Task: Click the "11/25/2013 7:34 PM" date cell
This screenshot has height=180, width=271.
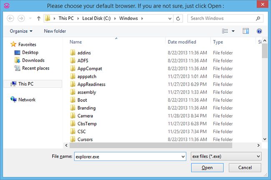Action: 187,131
